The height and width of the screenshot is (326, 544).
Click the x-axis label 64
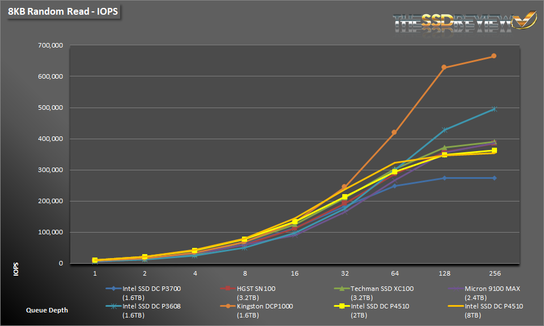395,273
